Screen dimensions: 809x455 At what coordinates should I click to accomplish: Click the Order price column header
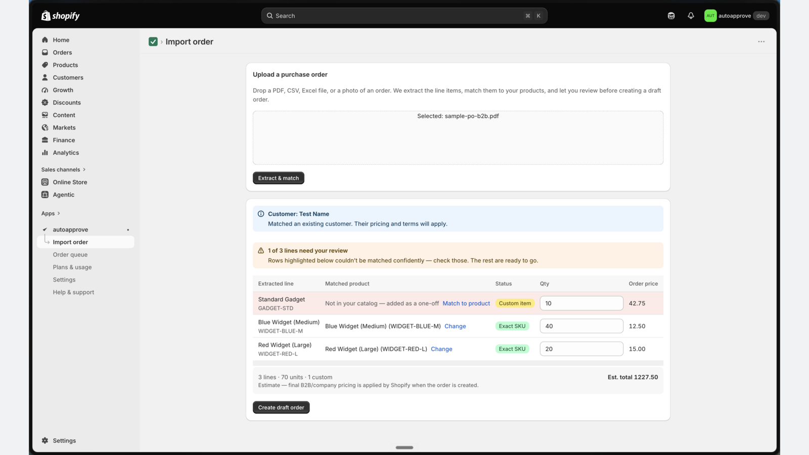pyautogui.click(x=643, y=284)
